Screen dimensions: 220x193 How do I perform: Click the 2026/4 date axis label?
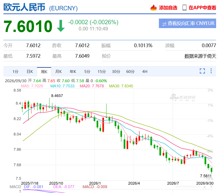(x=134, y=183)
